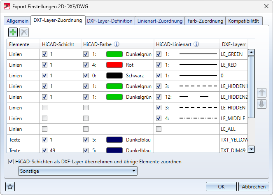Click the HiCAD app icon in title bar

click(x=7, y=7)
